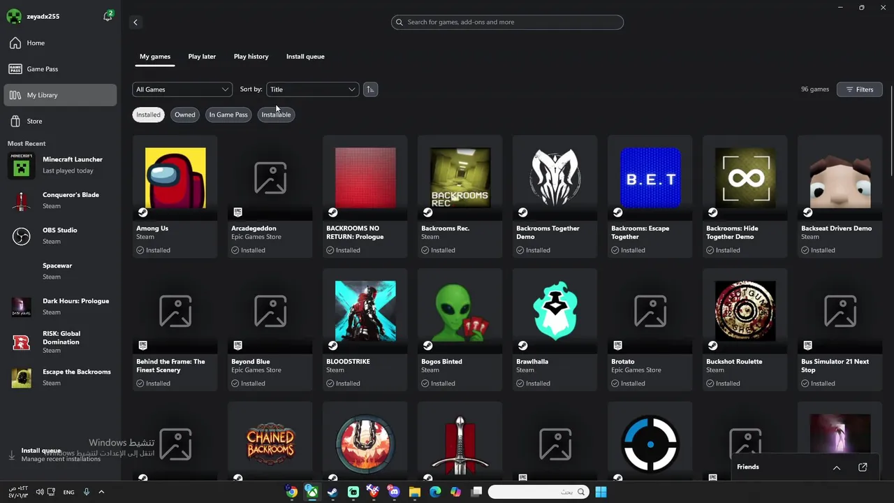
Task: Open Backrooms Rec. game tile
Action: click(x=460, y=197)
